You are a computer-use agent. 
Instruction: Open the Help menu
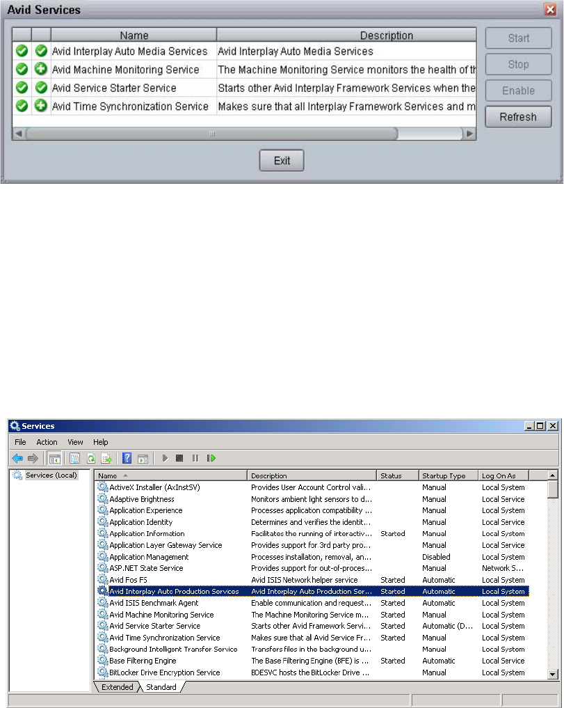[101, 442]
